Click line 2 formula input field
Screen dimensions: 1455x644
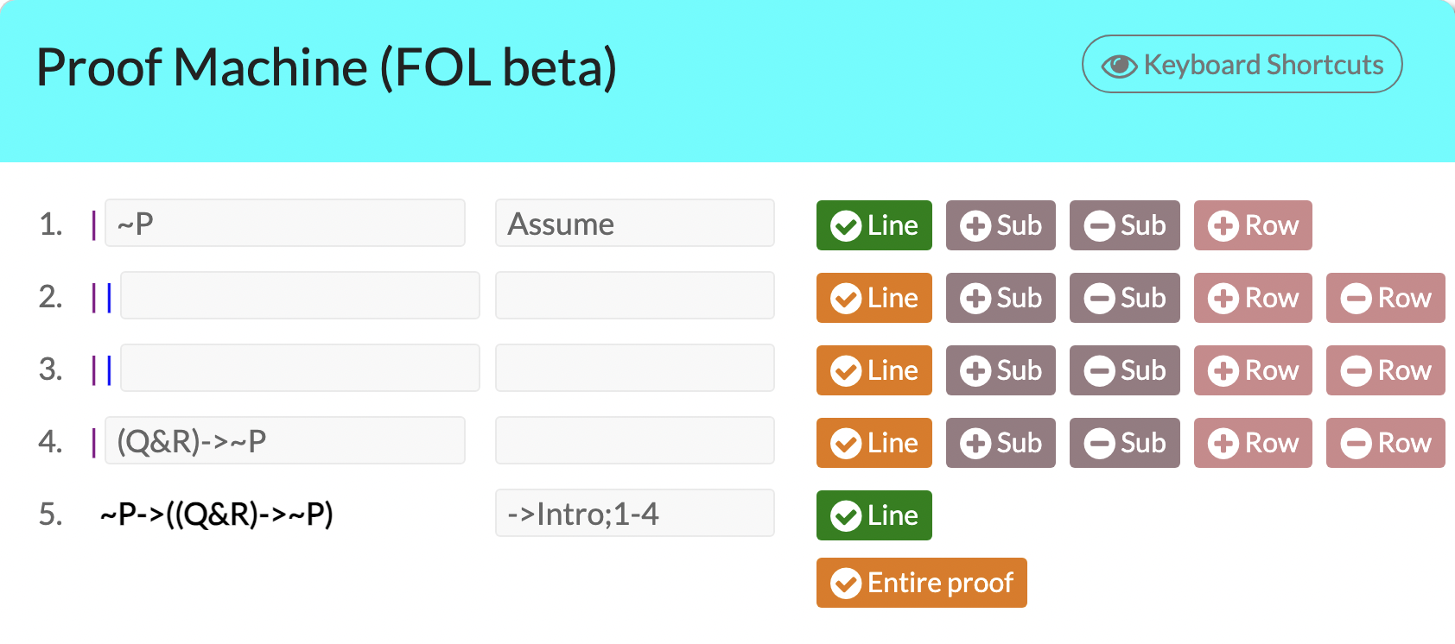point(299,295)
